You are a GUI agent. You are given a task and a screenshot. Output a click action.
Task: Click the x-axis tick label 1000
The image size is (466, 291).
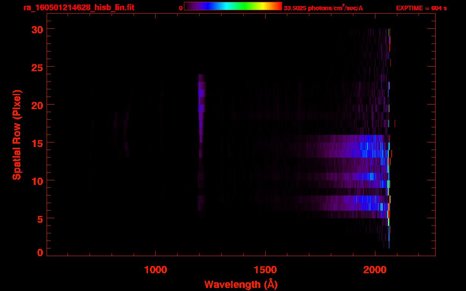point(156,269)
